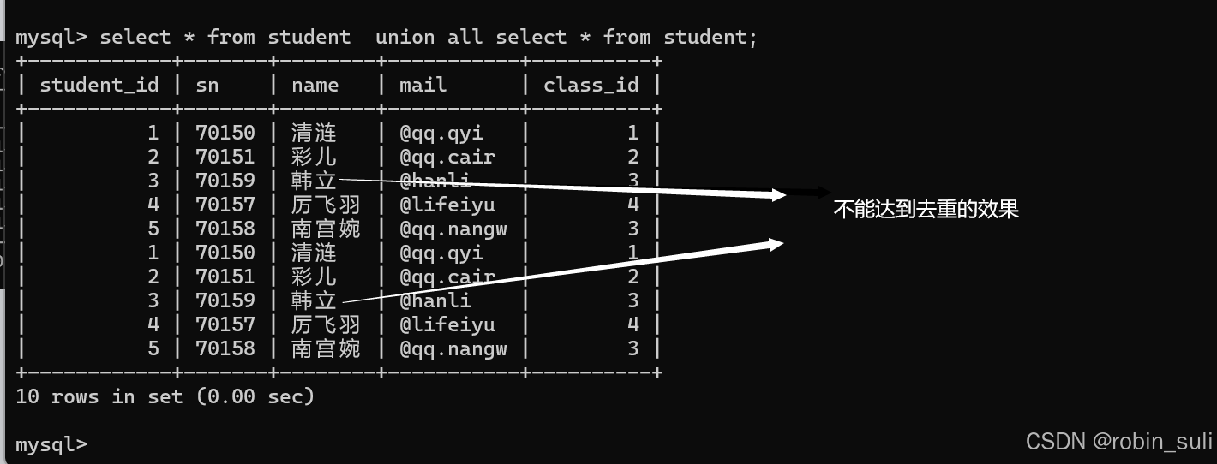The image size is (1217, 464).
Task: Click the mysql prompt at the bottom
Action: (x=51, y=444)
